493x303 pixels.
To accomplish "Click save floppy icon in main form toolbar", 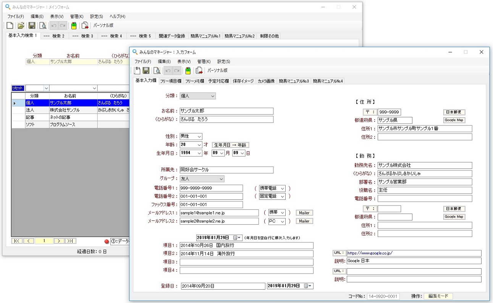I will (32, 26).
